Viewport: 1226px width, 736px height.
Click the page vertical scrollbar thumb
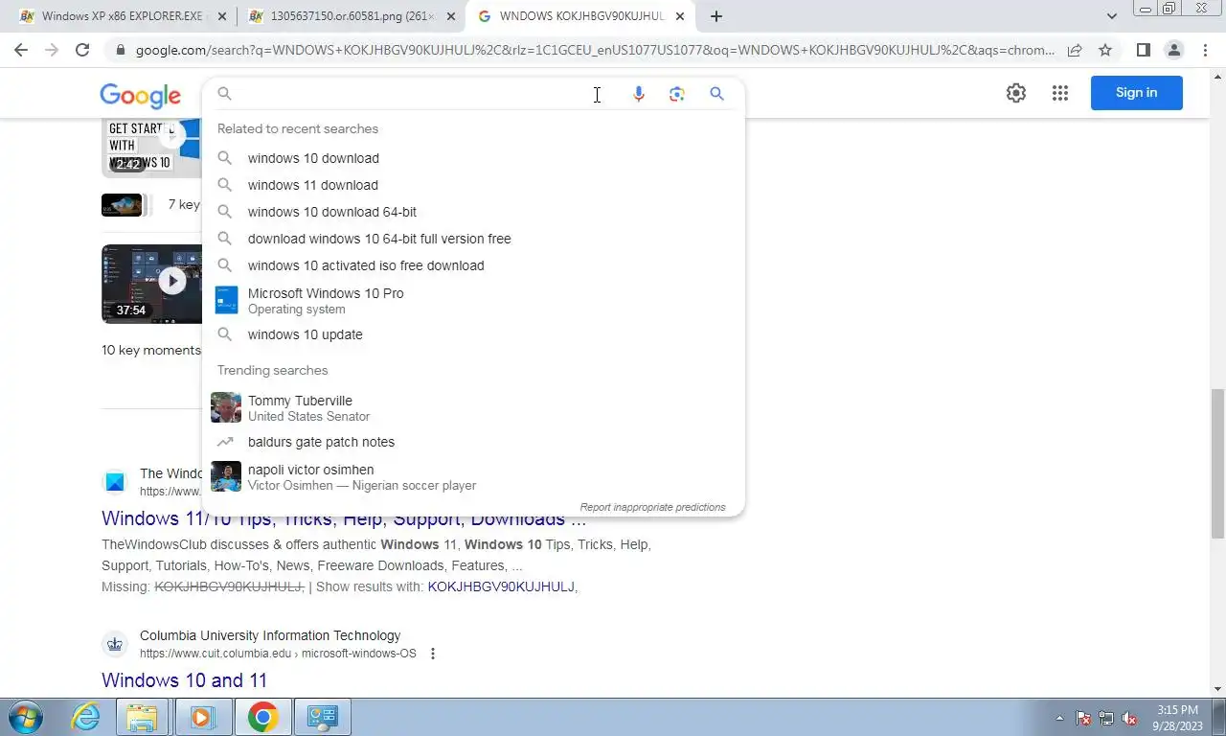coord(1217,464)
